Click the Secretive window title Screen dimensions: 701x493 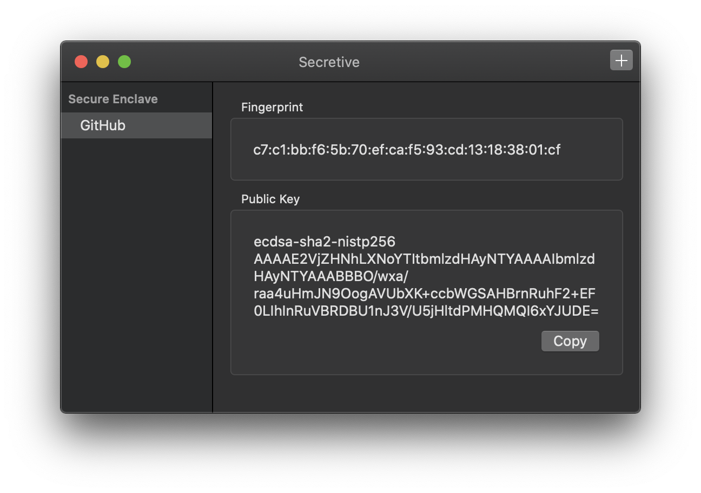point(329,62)
